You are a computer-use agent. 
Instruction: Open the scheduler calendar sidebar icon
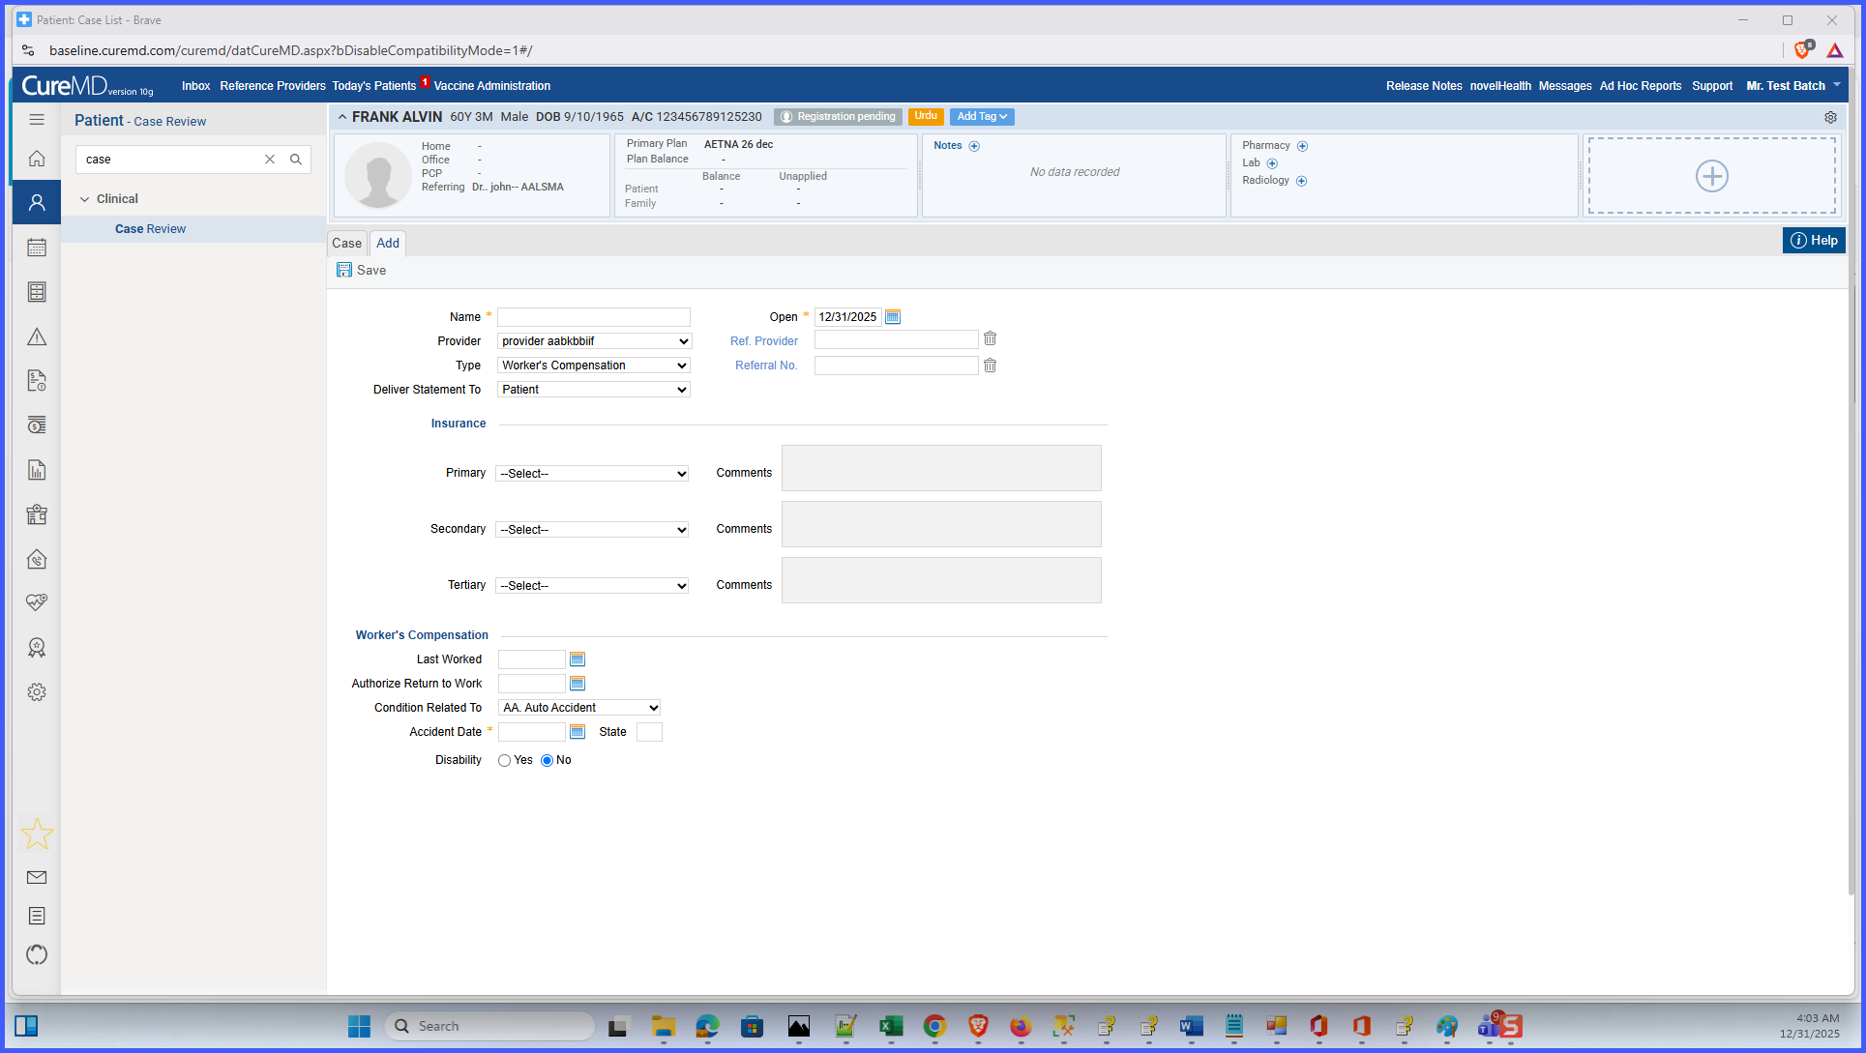pyautogui.click(x=37, y=248)
